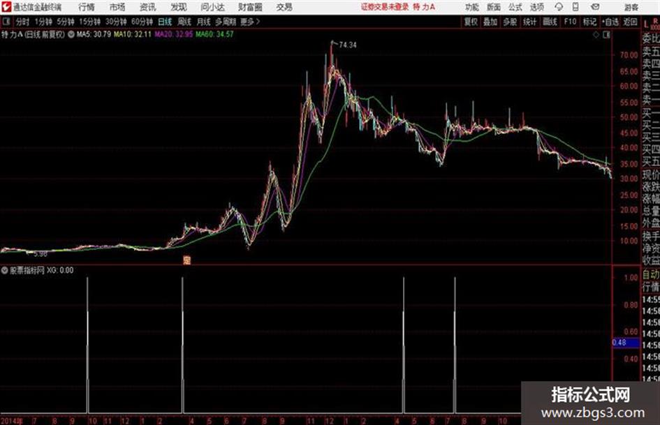Switch to the 30分钟 period tab
This screenshot has width=660, height=425.
(x=116, y=22)
